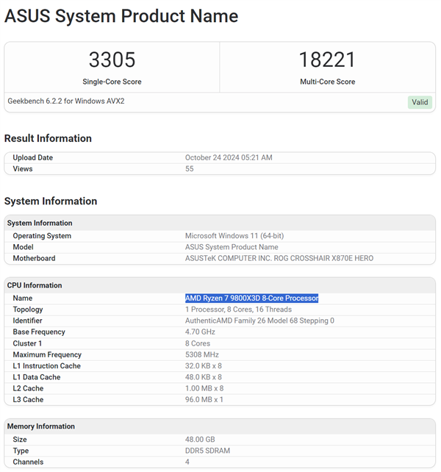Click the 48.00 GB memory size value
The image size is (441, 472).
[x=201, y=440]
